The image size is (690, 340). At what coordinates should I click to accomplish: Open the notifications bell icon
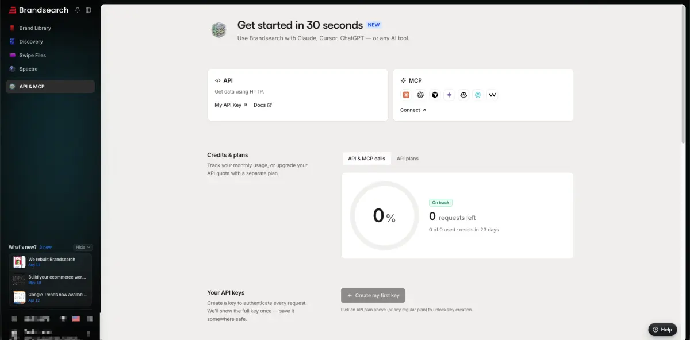[78, 10]
